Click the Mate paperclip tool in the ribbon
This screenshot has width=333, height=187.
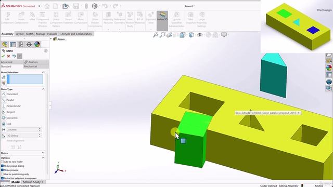[32, 17]
